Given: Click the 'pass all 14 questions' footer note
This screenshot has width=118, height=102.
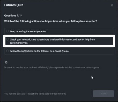Looking at the screenshot, I should click(35, 94).
